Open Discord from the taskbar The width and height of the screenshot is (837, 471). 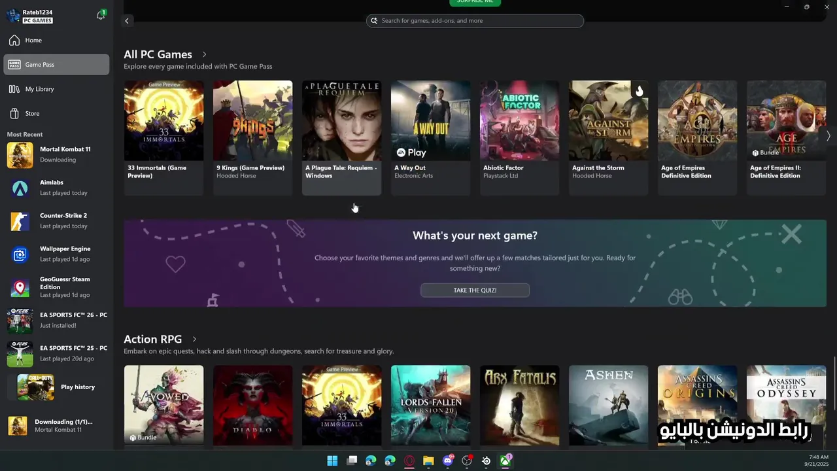[448, 461]
